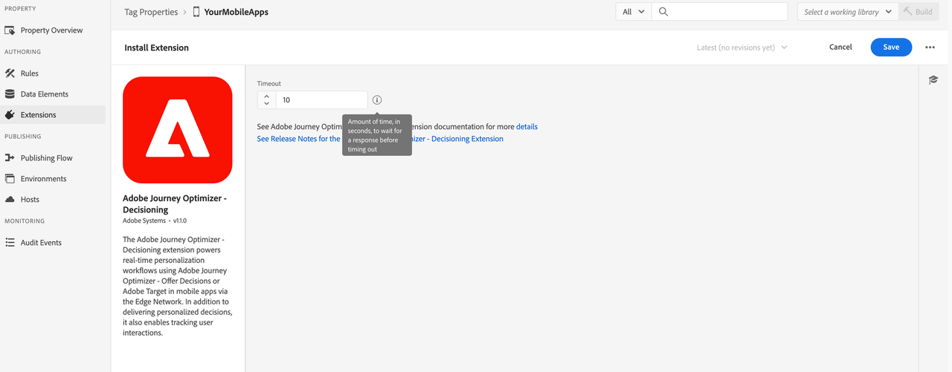The width and height of the screenshot is (952, 372).
Task: Open the Latest revisions dropdown
Action: coord(742,48)
